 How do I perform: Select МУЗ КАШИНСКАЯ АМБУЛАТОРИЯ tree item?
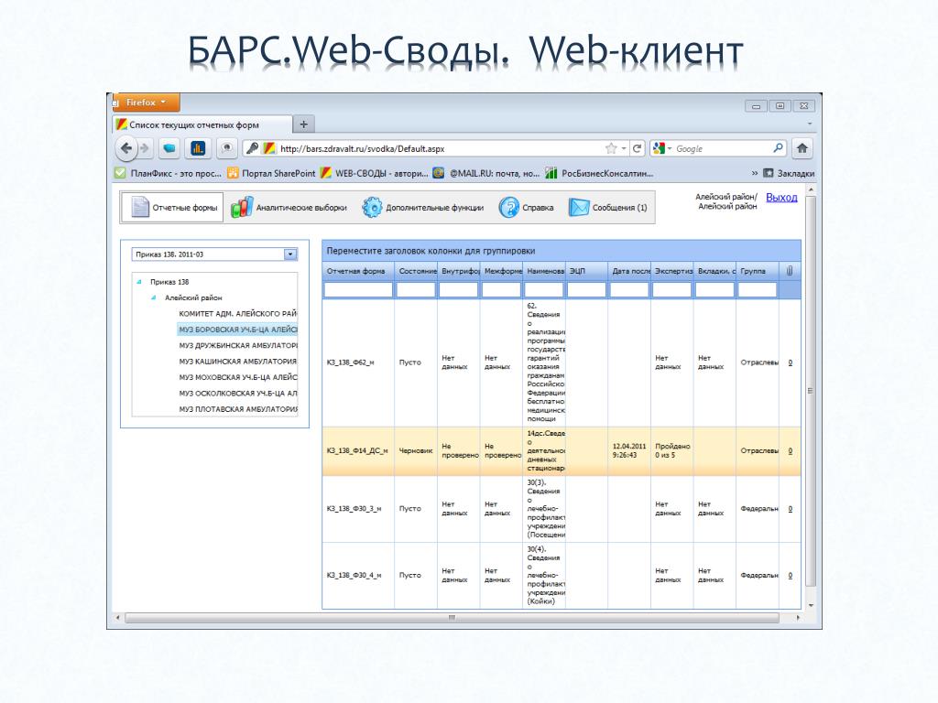(237, 361)
